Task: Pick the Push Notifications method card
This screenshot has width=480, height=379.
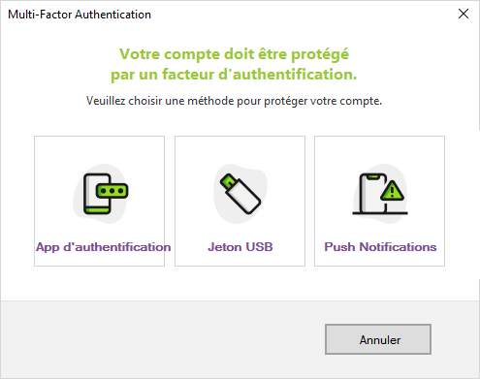Action: click(x=379, y=201)
